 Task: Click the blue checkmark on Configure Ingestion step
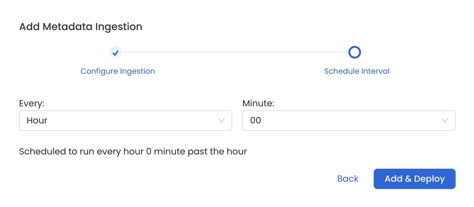click(x=115, y=52)
